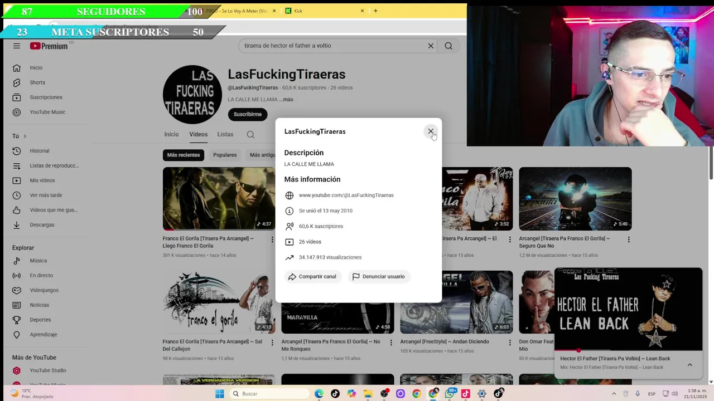This screenshot has height=401, width=714.
Task: Click the magnifier search button in header
Action: pos(448,46)
